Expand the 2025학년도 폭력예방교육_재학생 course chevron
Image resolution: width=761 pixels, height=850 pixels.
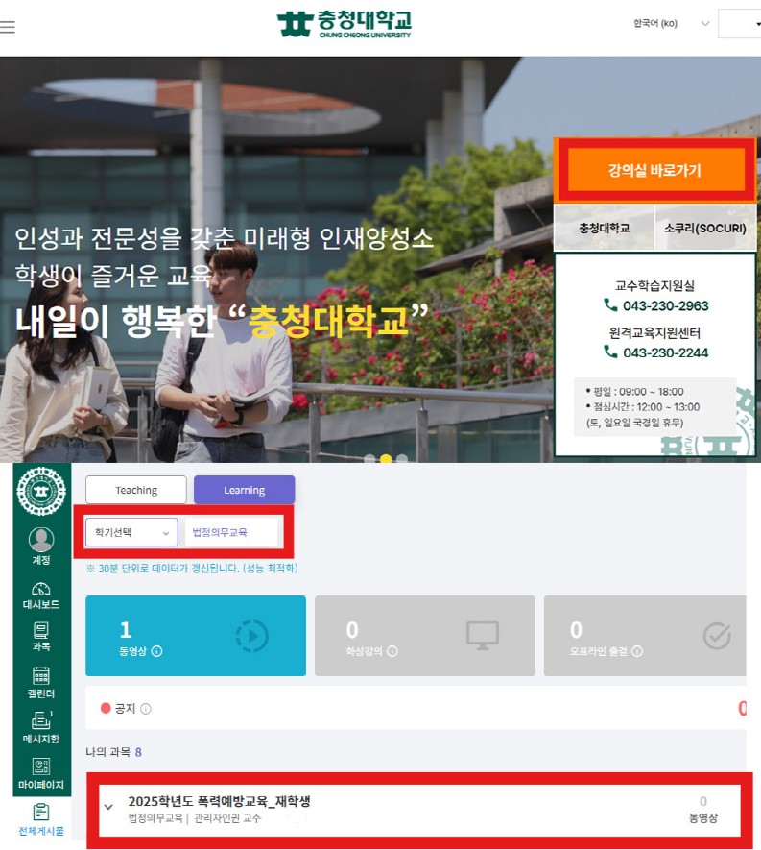pyautogui.click(x=108, y=807)
